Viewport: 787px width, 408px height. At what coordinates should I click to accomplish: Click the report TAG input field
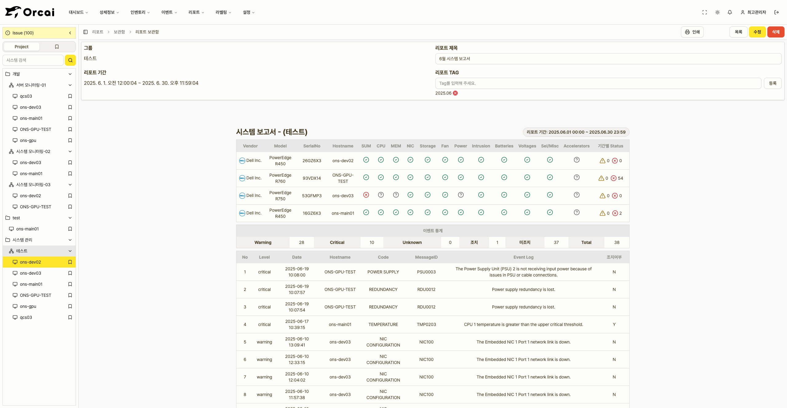(598, 83)
